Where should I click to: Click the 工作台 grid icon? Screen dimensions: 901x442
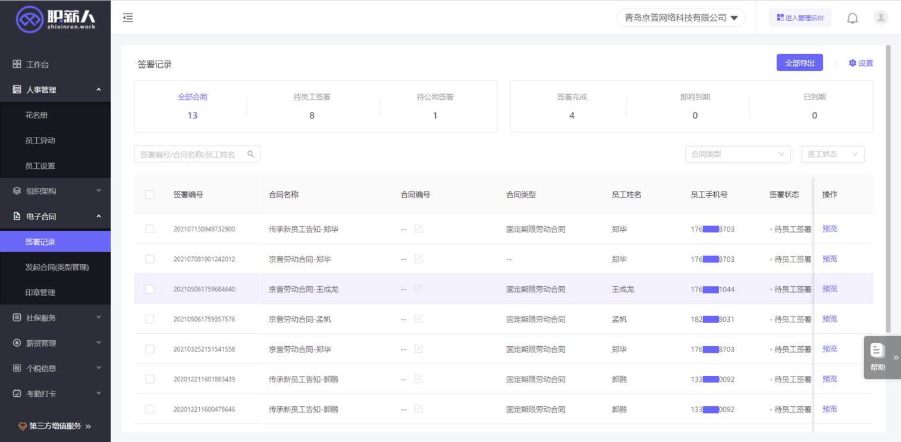click(17, 64)
